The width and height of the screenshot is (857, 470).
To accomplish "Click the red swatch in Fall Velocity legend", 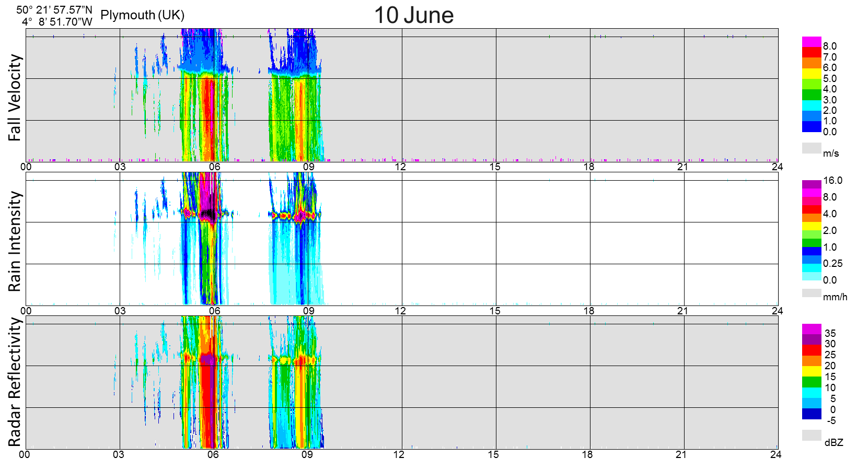I will click(x=812, y=52).
